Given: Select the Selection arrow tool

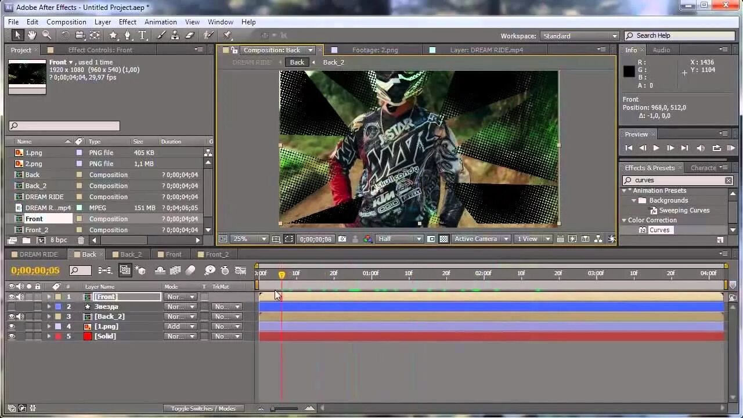Looking at the screenshot, I should click(17, 35).
